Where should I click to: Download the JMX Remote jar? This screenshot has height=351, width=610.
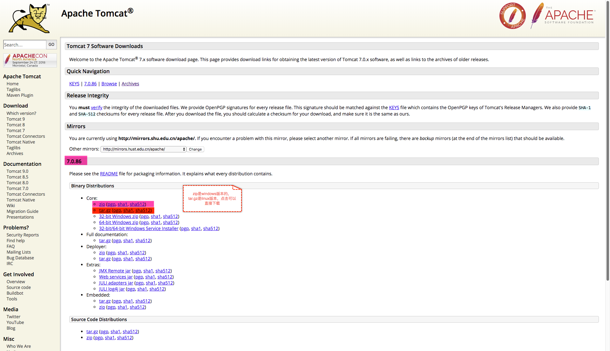114,271
